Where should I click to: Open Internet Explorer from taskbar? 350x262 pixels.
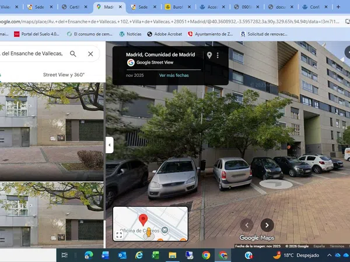click(139, 255)
